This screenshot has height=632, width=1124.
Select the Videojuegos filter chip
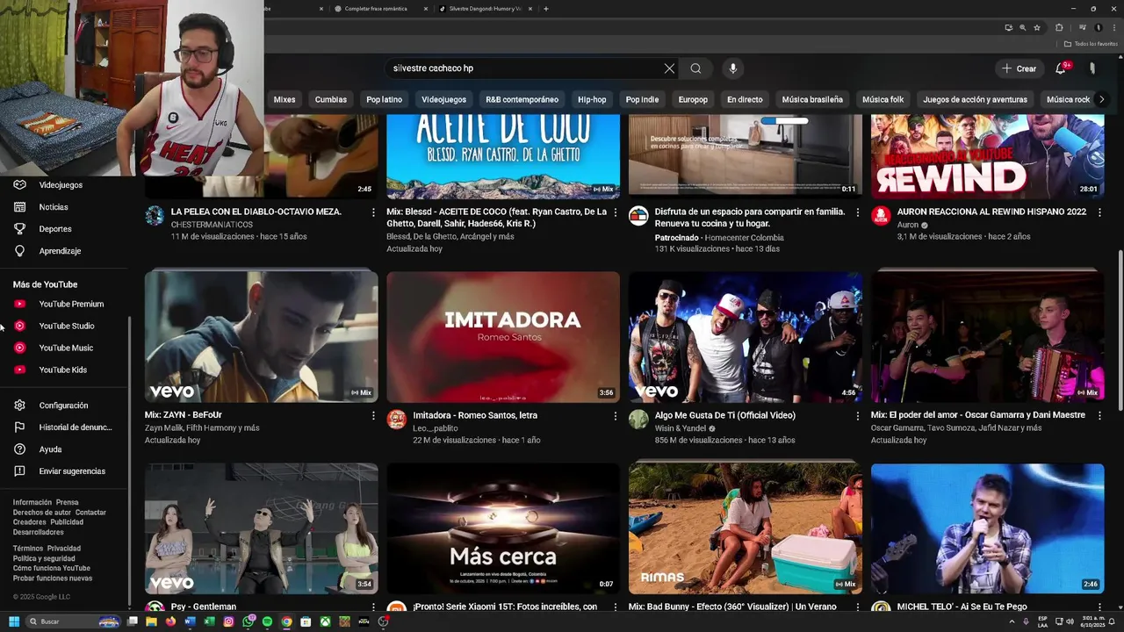(443, 99)
